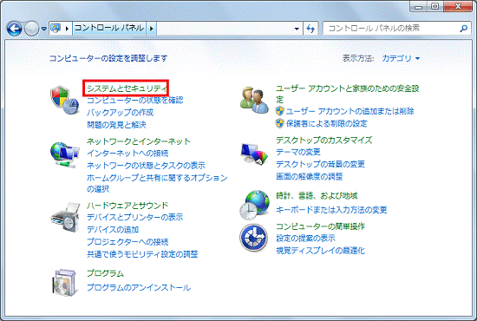The width and height of the screenshot is (477, 321).
Task: Open the recent pages dropdown arrow
Action: point(44,29)
